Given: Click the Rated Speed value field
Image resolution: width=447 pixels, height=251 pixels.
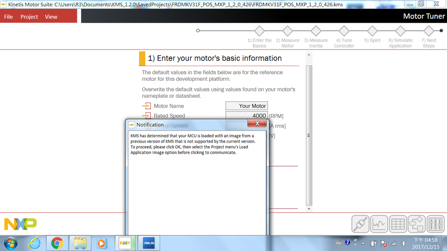Looking at the screenshot, I should click(x=247, y=116).
